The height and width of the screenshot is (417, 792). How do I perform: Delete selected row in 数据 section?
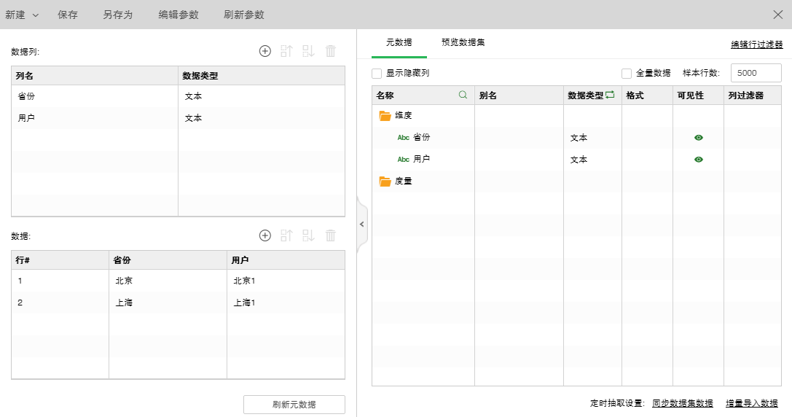(x=331, y=235)
